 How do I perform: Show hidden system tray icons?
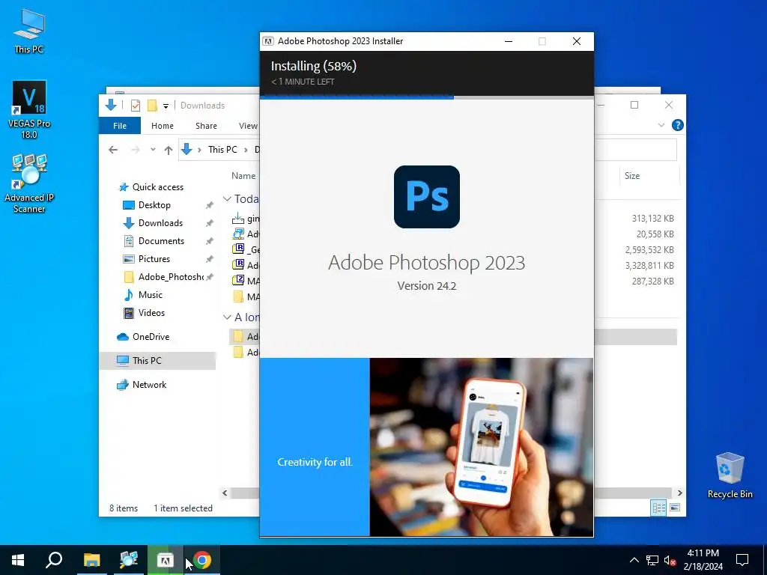click(634, 560)
